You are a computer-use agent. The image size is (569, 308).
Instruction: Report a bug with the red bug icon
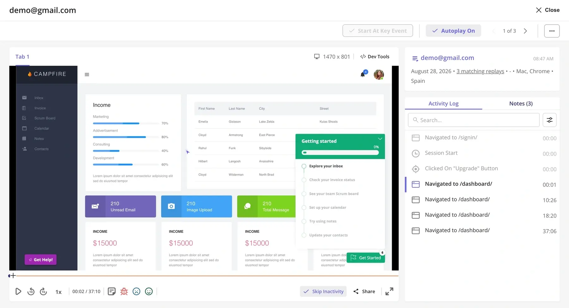(124, 291)
